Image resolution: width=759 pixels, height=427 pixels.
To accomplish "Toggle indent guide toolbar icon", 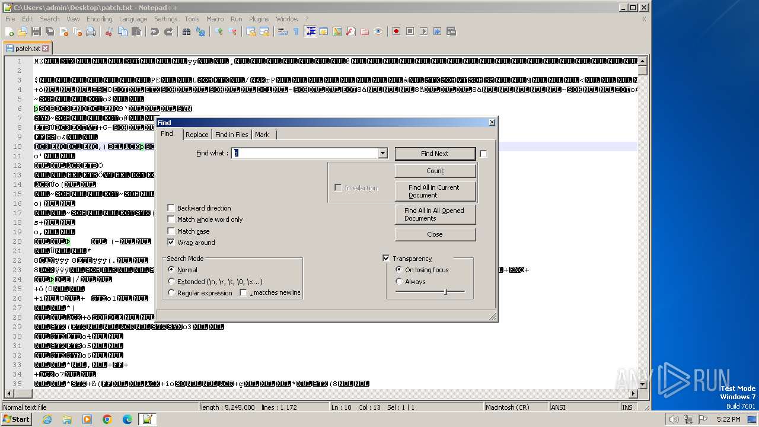I will [310, 31].
